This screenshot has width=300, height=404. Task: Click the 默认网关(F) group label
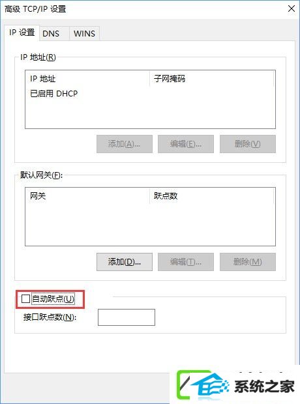[41, 175]
